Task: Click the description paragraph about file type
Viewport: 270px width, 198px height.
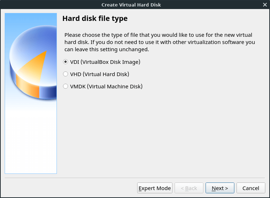Action: 159,42
